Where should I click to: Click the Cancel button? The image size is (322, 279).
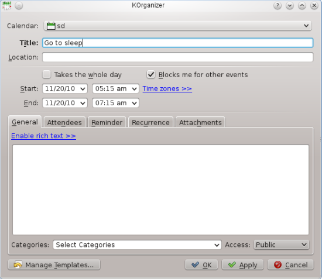tap(290, 265)
